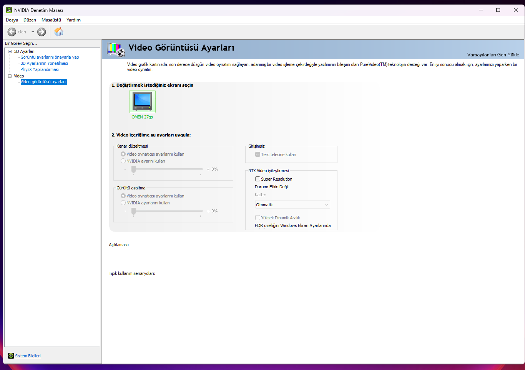Click the Back (Geri) arrow icon

tap(12, 32)
